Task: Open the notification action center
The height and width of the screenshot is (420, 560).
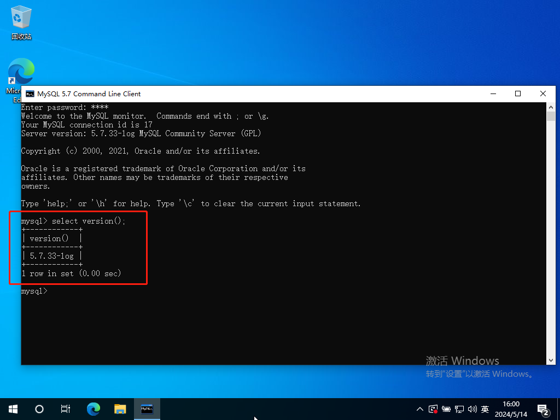Action: coord(544,409)
